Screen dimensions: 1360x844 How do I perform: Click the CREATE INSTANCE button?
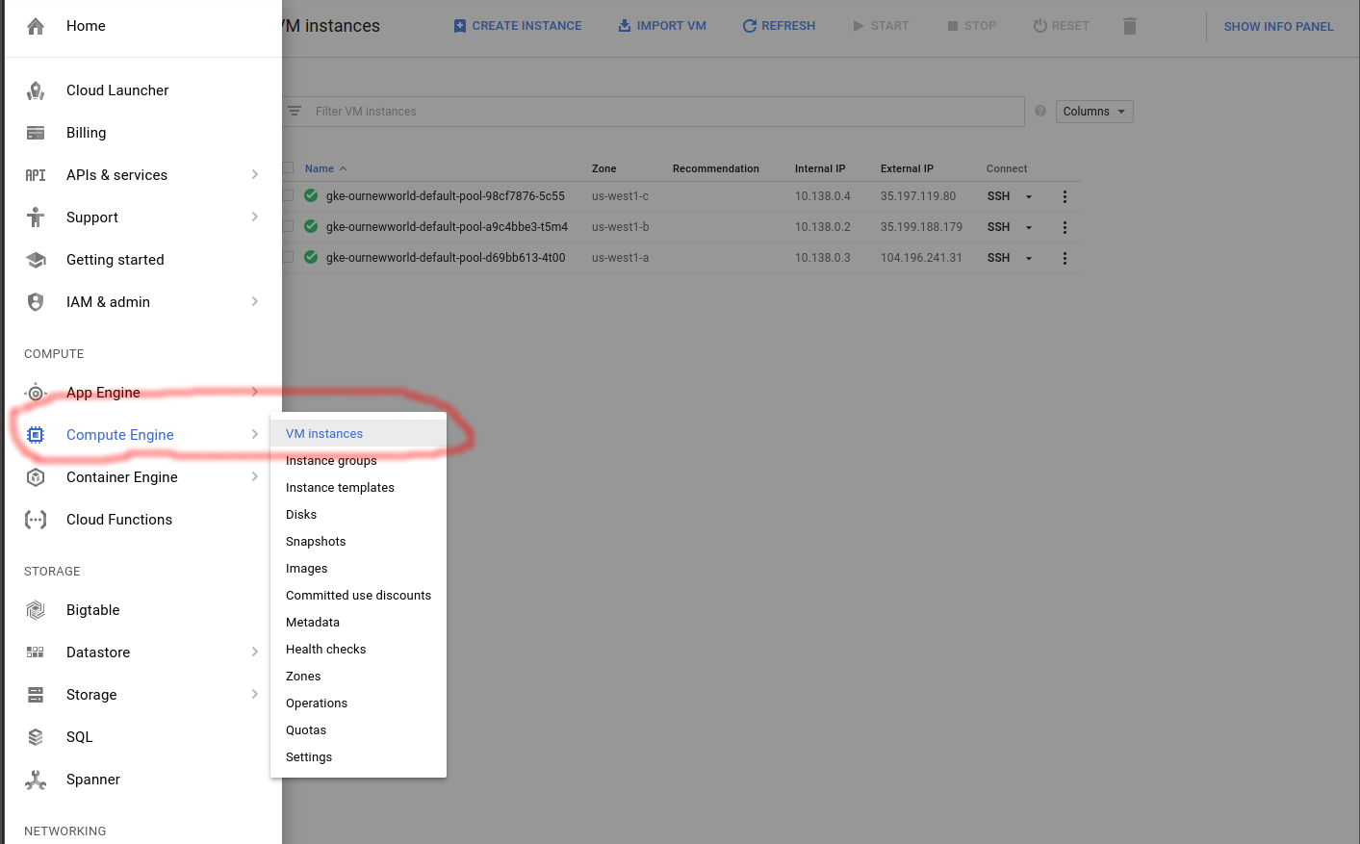tap(518, 26)
